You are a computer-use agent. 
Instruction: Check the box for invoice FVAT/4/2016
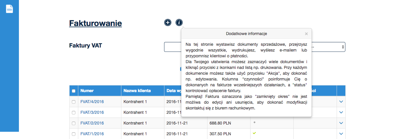[74, 102]
